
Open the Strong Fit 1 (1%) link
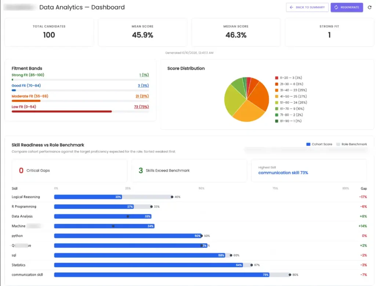coord(144,75)
